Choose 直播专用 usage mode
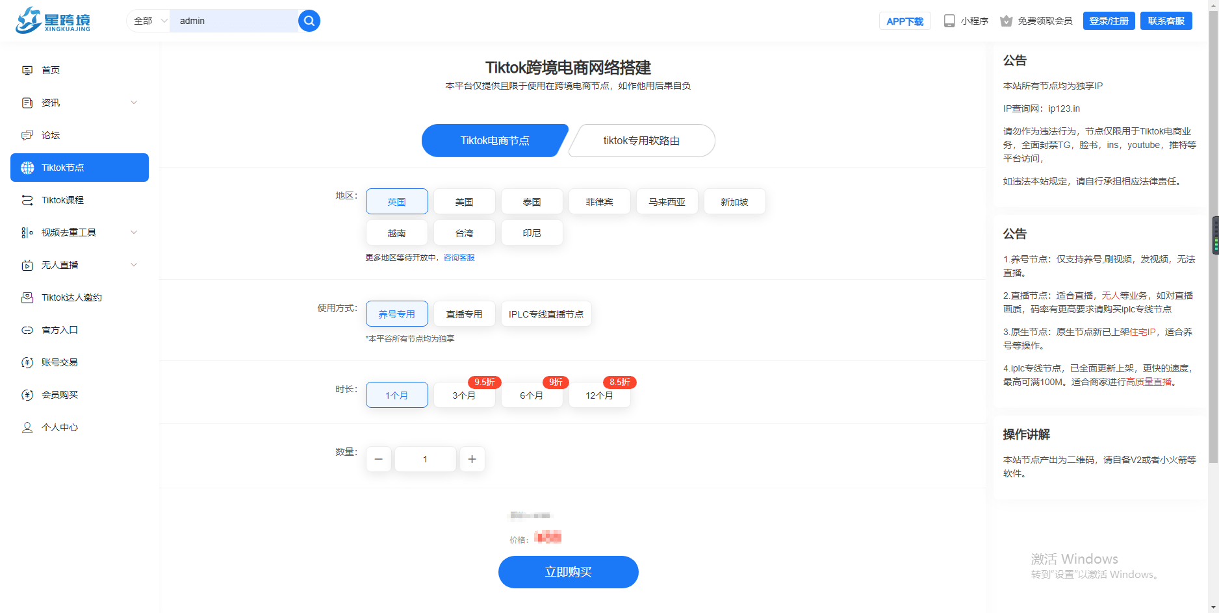This screenshot has height=613, width=1219. 465,314
